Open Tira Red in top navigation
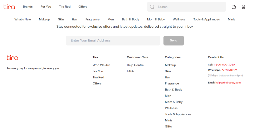The height and width of the screenshot is (132, 257). (x=65, y=7)
